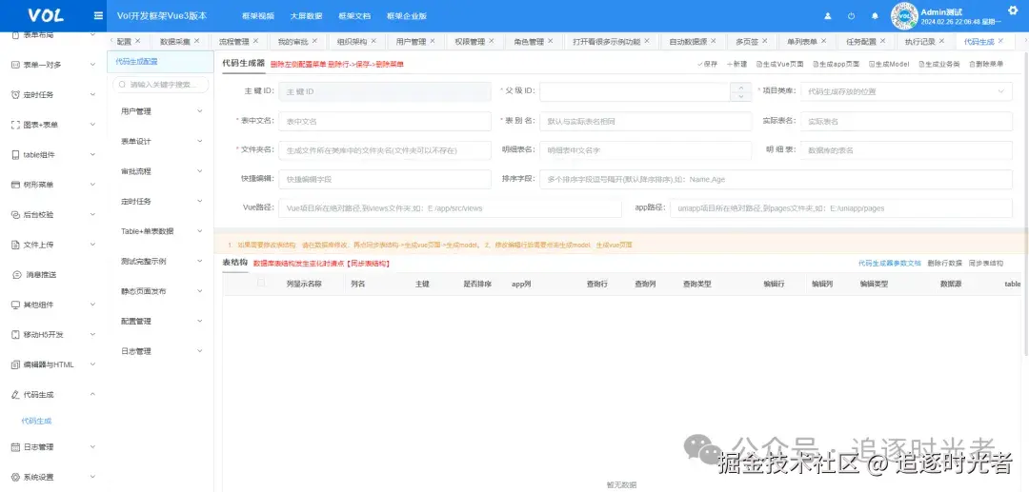
Task: Close the 我的审批 tab
Action: tap(314, 41)
